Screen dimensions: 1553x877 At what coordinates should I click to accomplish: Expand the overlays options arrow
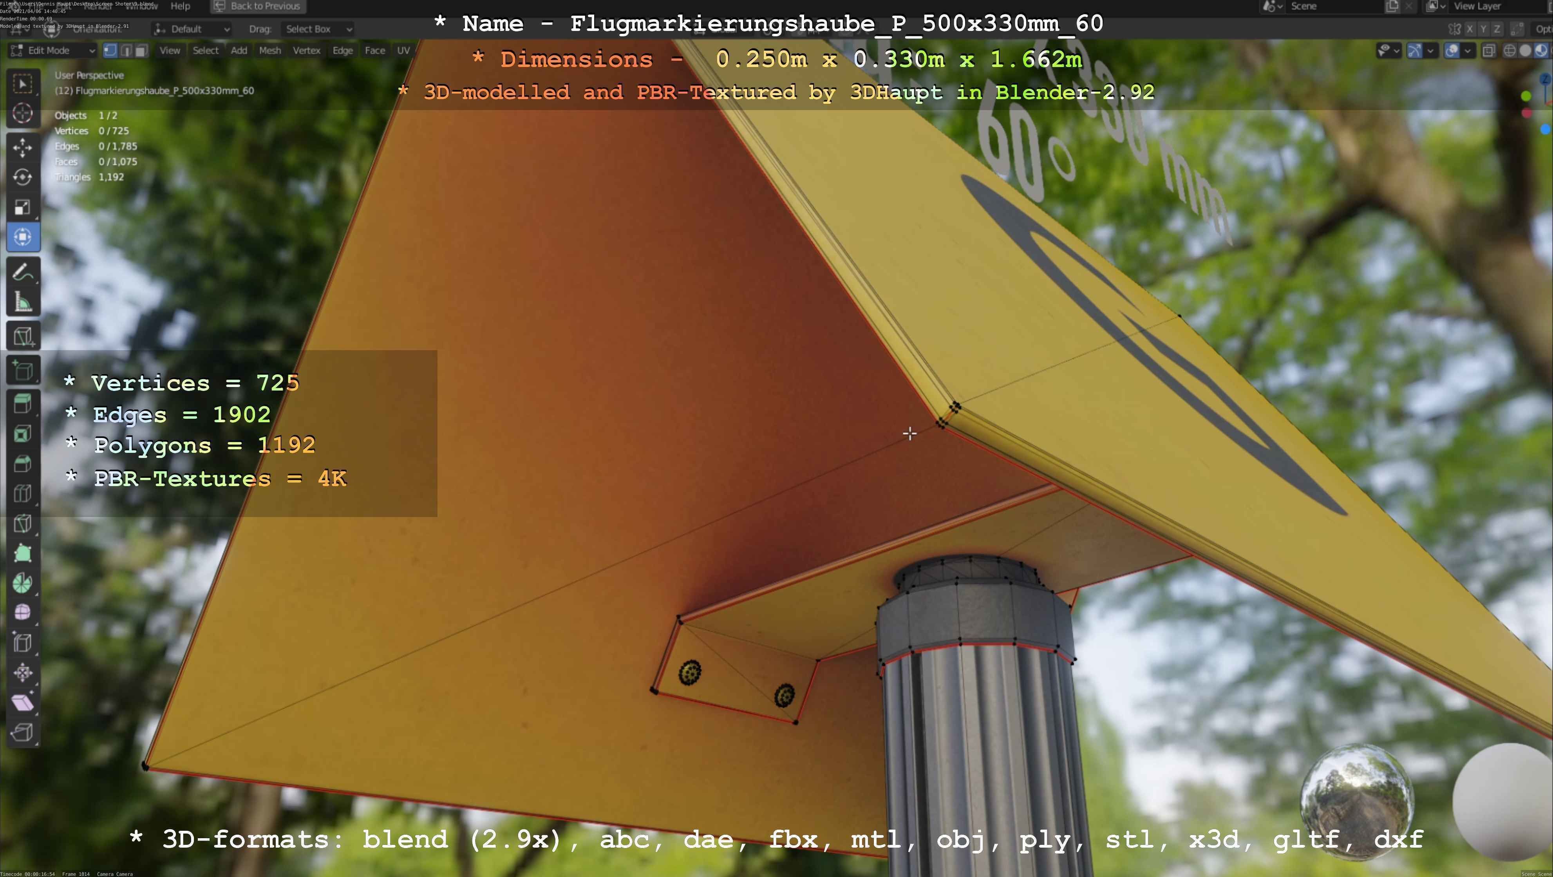coord(1468,51)
